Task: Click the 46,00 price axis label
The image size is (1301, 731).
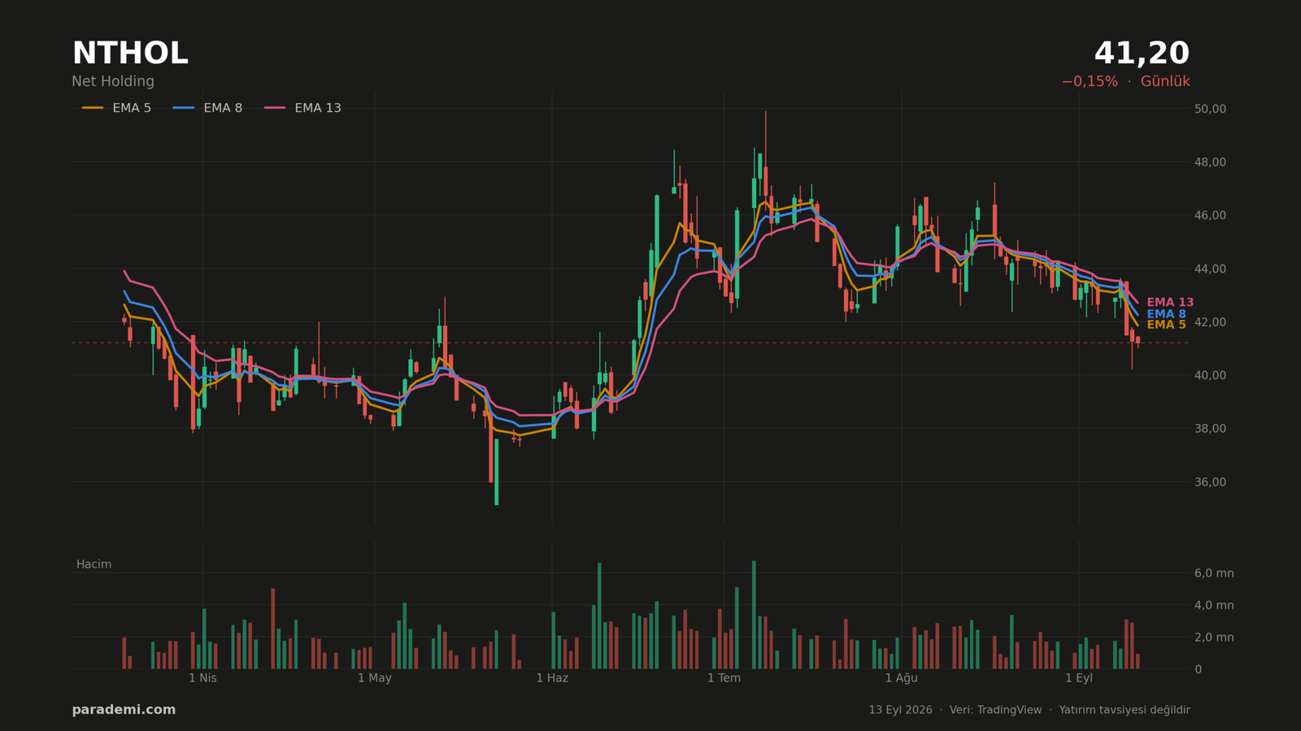Action: [x=1210, y=215]
